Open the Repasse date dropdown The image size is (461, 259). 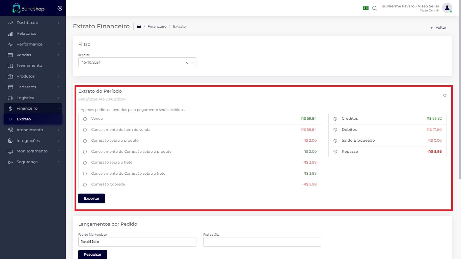coord(192,63)
